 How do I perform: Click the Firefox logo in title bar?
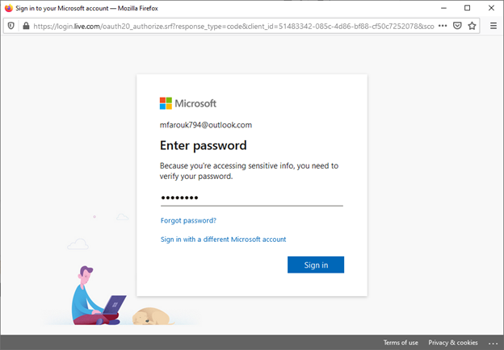tap(9, 8)
